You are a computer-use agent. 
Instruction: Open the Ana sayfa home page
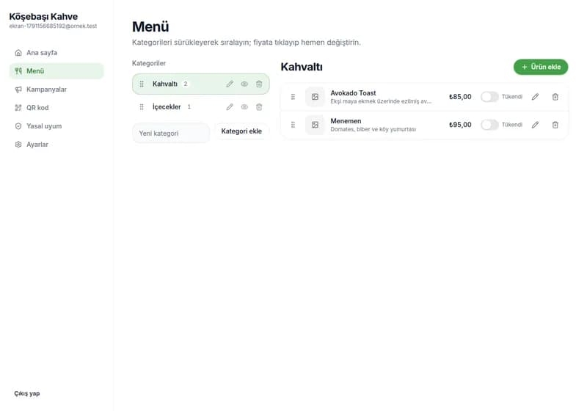pos(56,53)
